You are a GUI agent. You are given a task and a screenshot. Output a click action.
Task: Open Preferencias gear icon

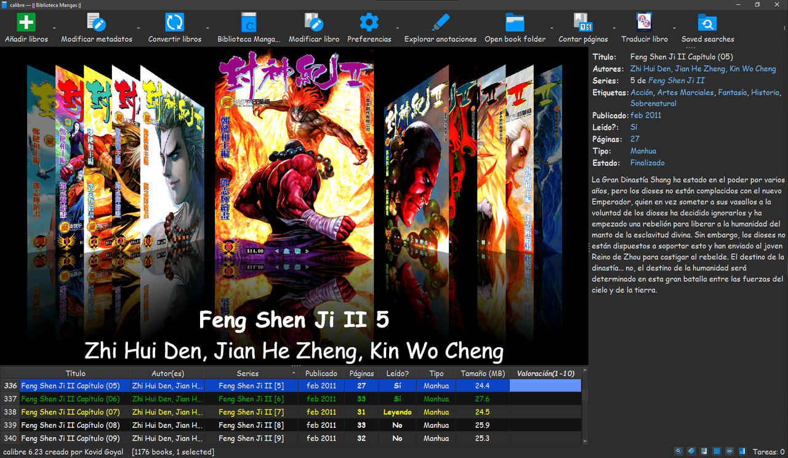click(x=369, y=23)
